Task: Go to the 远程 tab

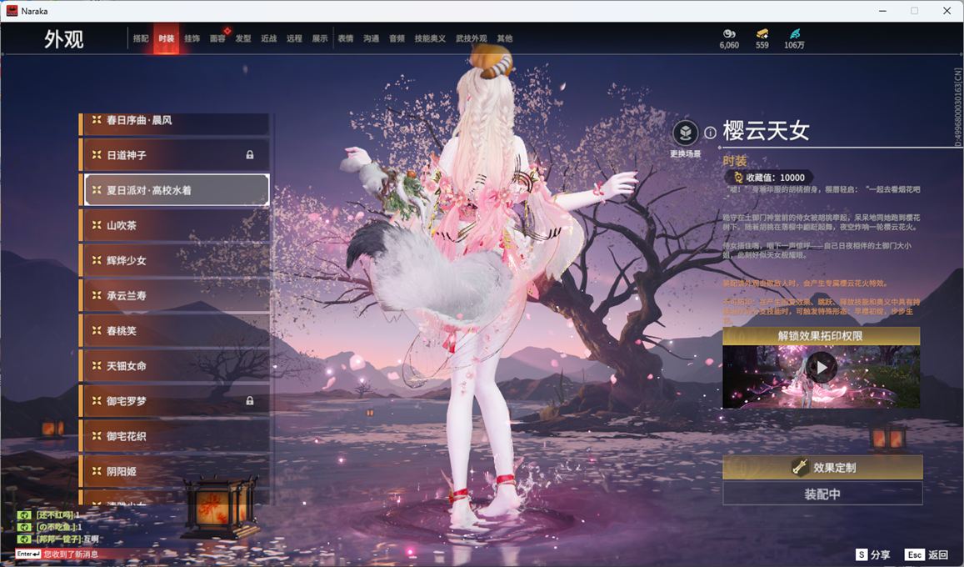Action: click(294, 38)
